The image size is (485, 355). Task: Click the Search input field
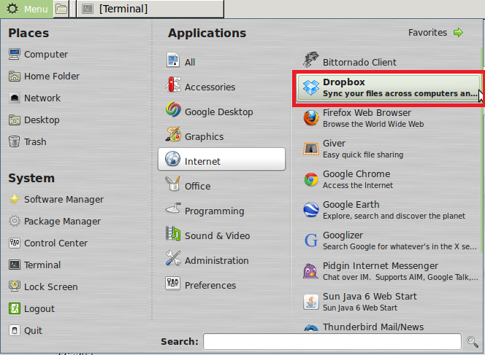(332, 342)
